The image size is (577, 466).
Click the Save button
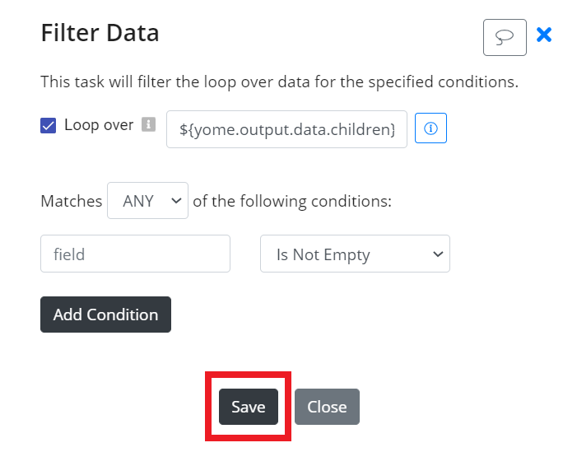tap(249, 407)
